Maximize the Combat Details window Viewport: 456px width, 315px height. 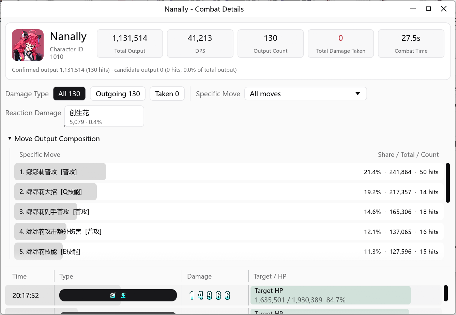428,9
